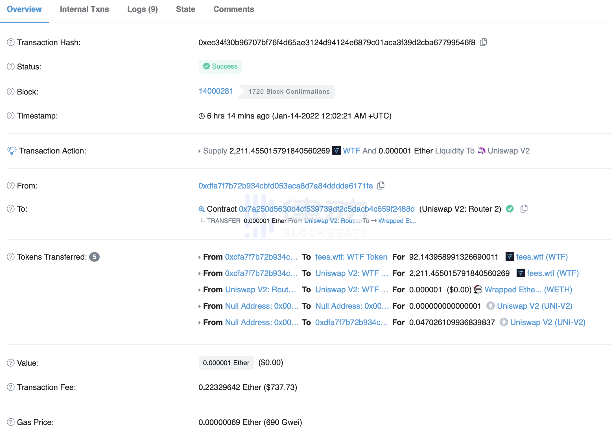Open the Logs (9) tab

click(142, 9)
